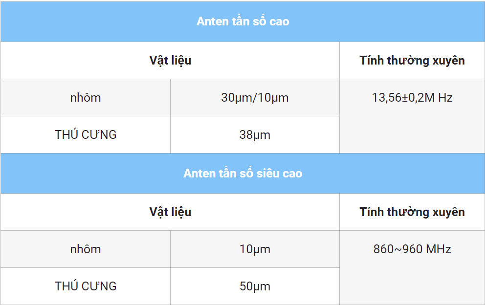
Task: Click the '860~960 MHz' frequency cell
Action: tap(412, 249)
